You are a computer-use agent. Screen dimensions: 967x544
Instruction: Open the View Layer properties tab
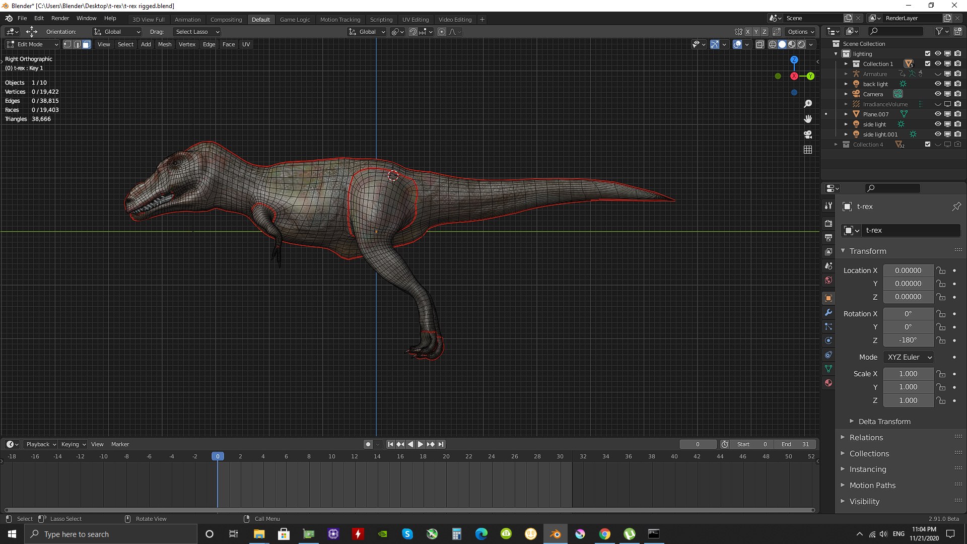(828, 251)
